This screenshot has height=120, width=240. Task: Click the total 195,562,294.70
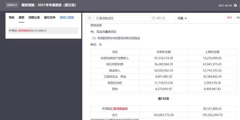coord(212,115)
